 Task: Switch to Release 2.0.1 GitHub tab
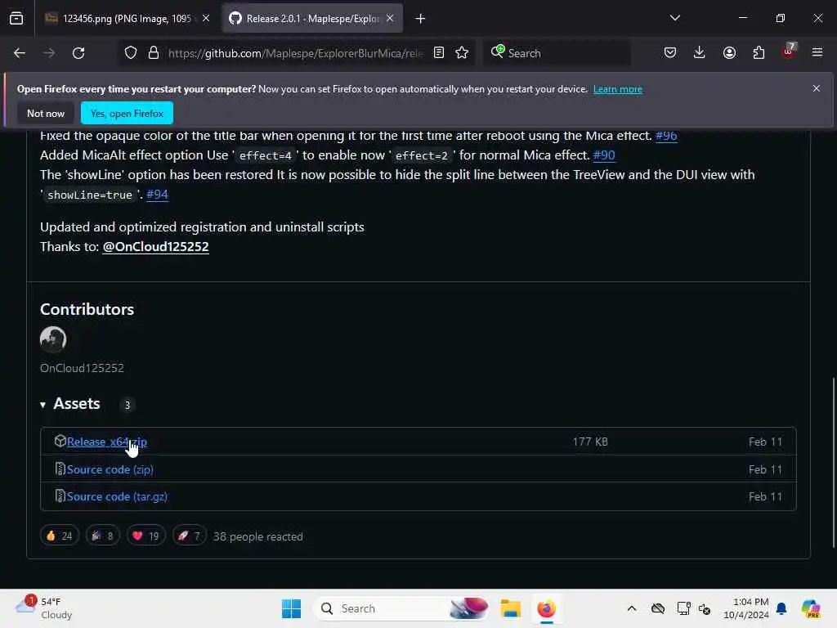311,19
